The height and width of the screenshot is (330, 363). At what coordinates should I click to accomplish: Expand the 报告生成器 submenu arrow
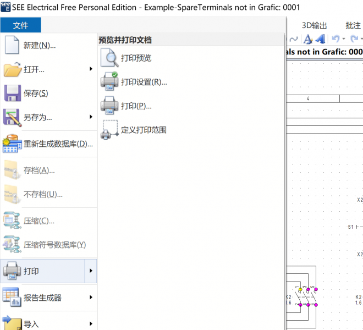[x=91, y=297]
